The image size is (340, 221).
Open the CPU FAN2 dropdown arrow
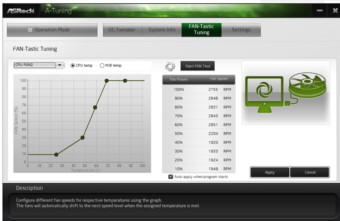tap(60, 65)
